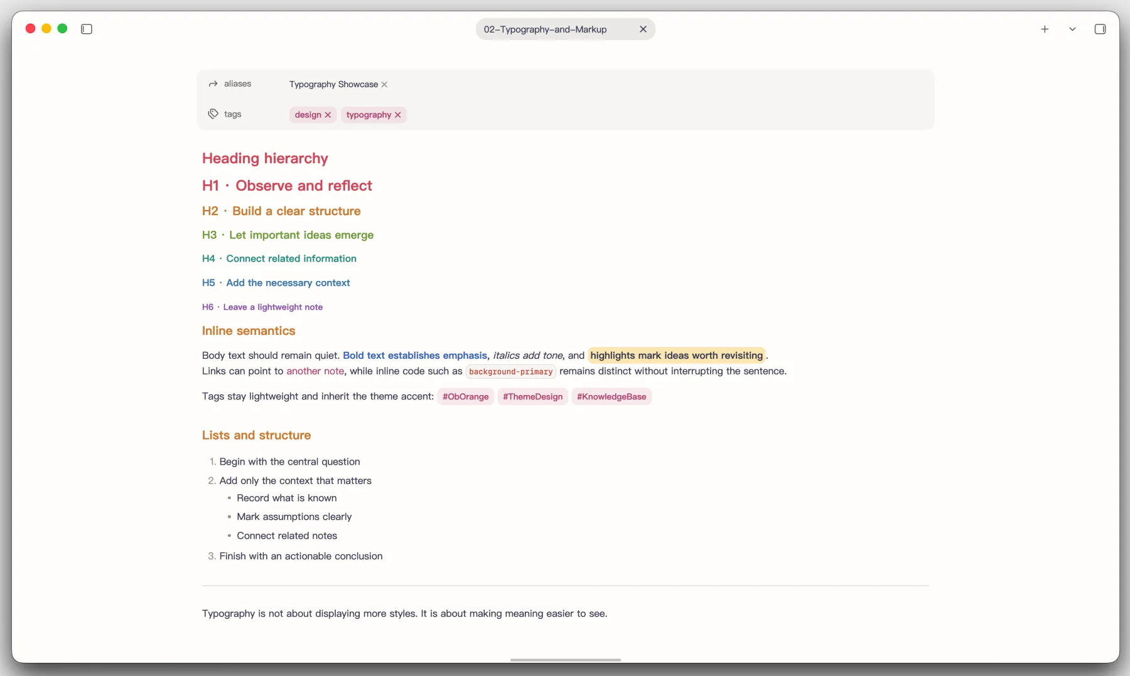1130x676 pixels.
Task: Open the #KnowledgeBase tag
Action: coord(611,396)
